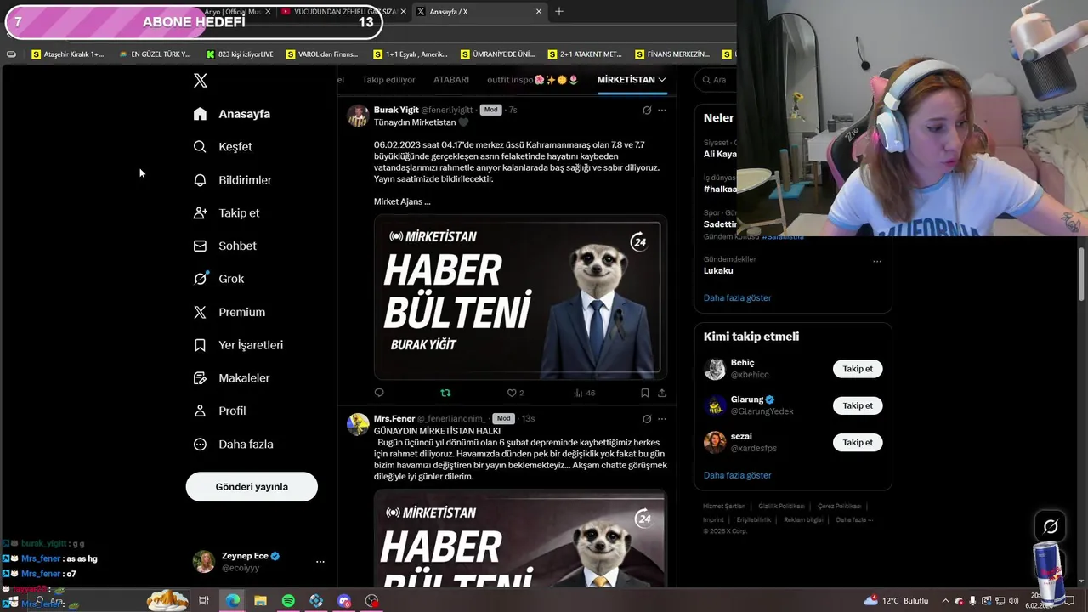Image resolution: width=1088 pixels, height=612 pixels.
Task: Follow Glarung with Takip et button
Action: coord(858,405)
